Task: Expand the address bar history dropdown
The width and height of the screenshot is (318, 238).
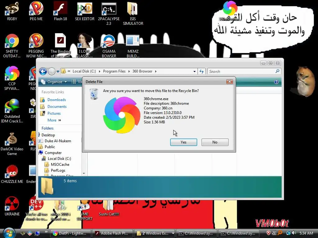Action: 194,72
